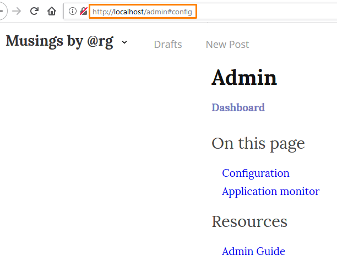The image size is (337, 266).
Task: Jump to Application monitor section
Action: pyautogui.click(x=270, y=191)
